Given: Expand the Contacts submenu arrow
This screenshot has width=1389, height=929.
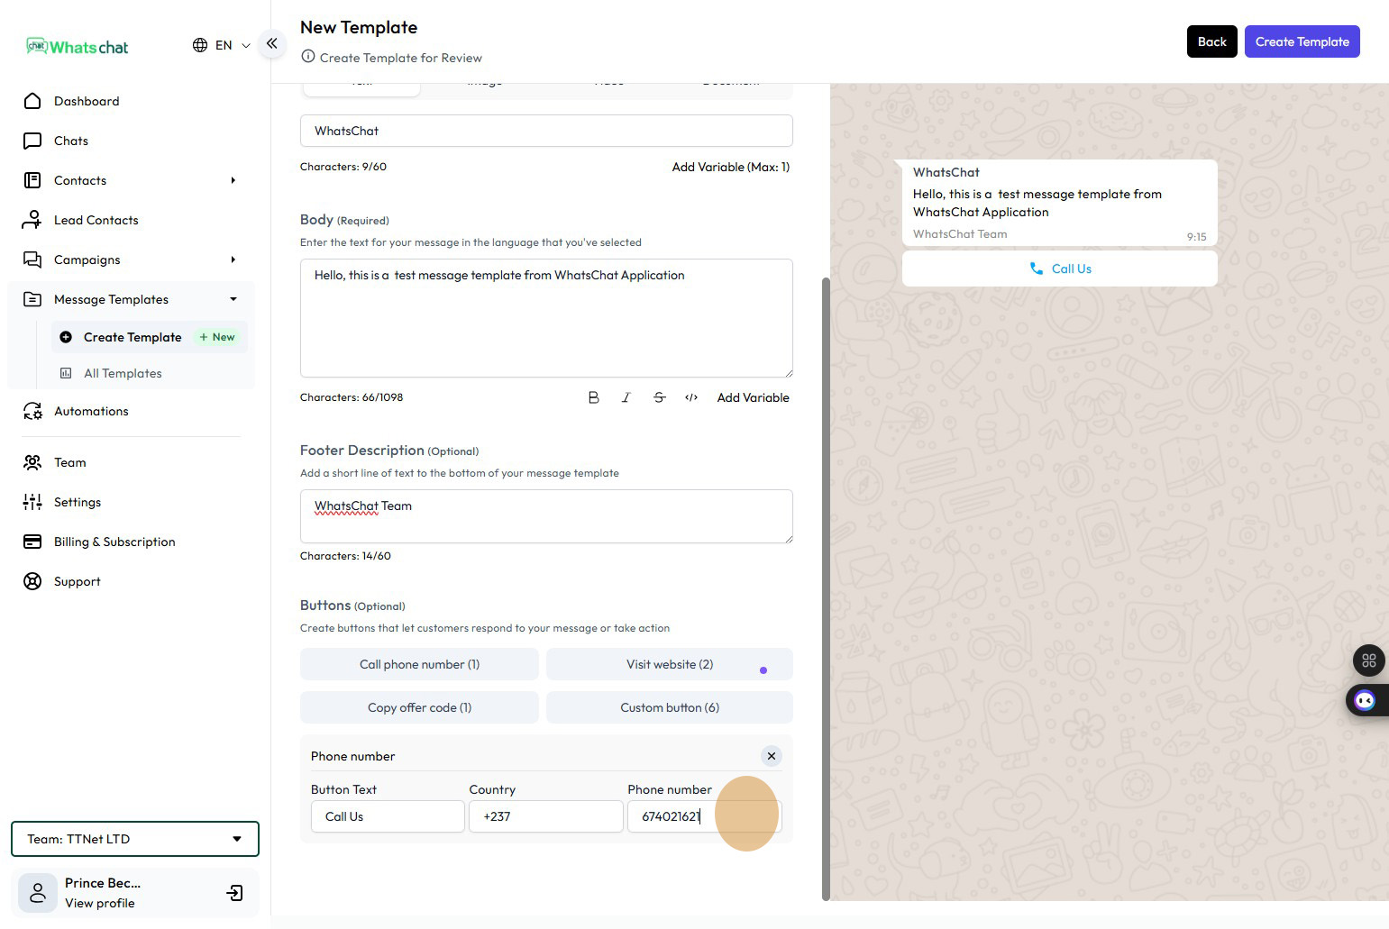Looking at the screenshot, I should 233,180.
